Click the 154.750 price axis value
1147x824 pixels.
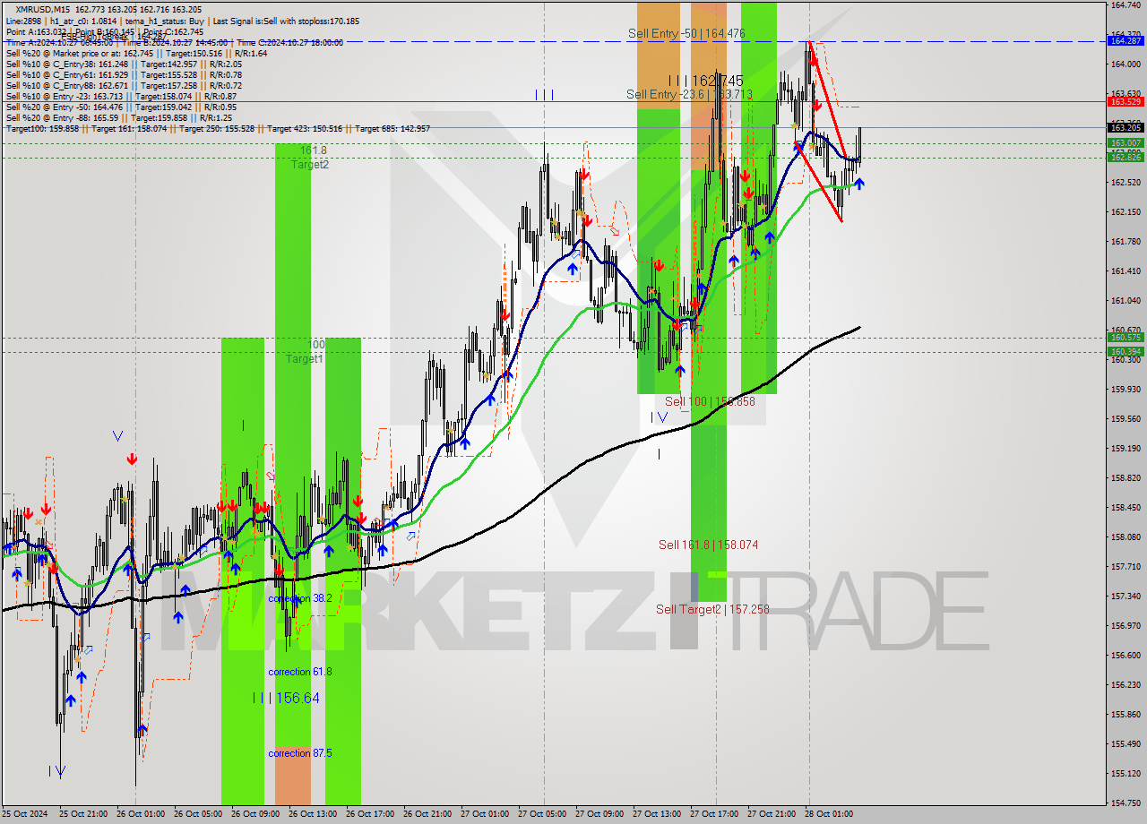tap(1125, 803)
